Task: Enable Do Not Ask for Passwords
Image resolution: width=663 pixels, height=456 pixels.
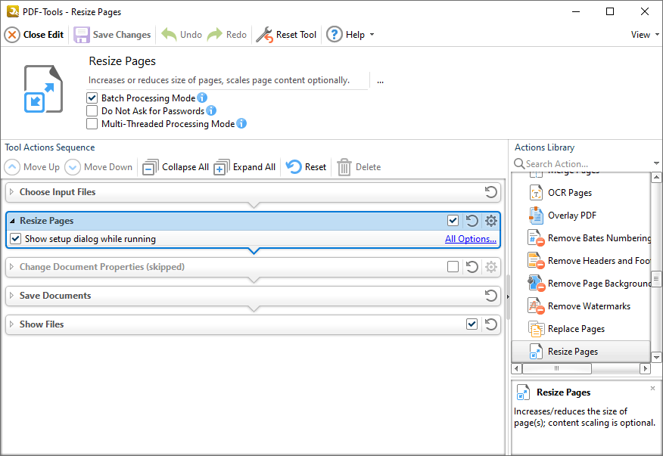Action: (92, 110)
